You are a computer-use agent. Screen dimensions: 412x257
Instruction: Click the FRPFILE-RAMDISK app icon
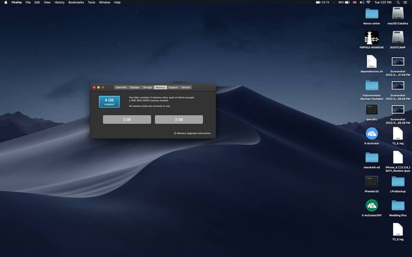(x=372, y=37)
